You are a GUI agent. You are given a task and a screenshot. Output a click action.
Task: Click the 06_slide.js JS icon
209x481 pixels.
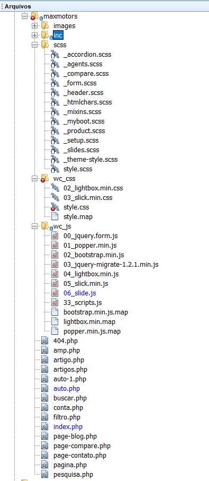click(55, 293)
